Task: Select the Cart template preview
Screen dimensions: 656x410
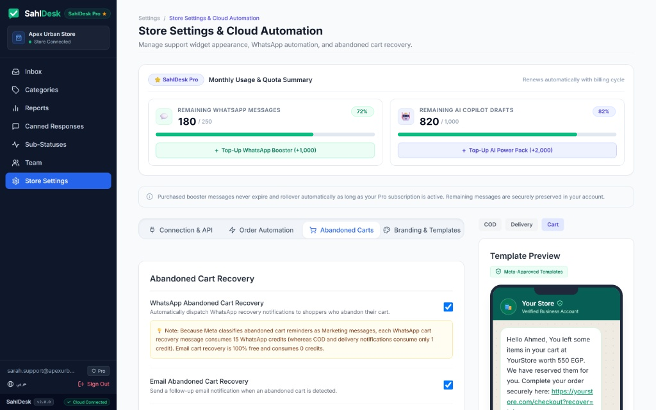Action: [553, 224]
